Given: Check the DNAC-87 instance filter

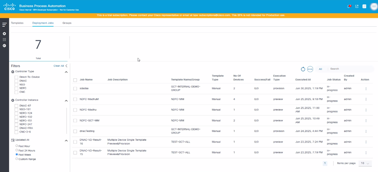Looking at the screenshot, I should 17,106.
